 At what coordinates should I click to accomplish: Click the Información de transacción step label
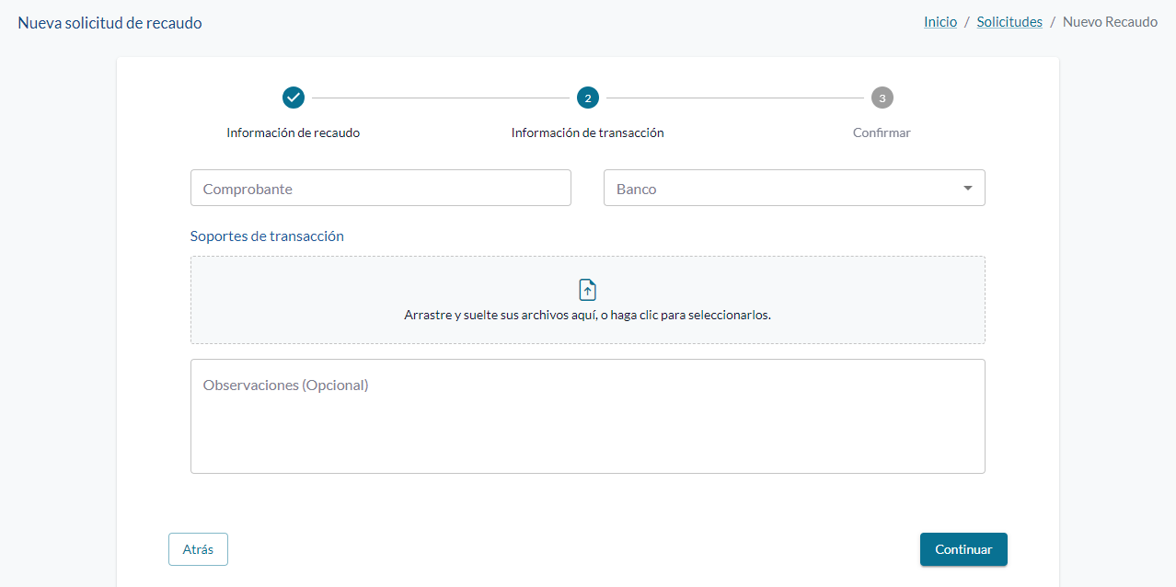[588, 132]
